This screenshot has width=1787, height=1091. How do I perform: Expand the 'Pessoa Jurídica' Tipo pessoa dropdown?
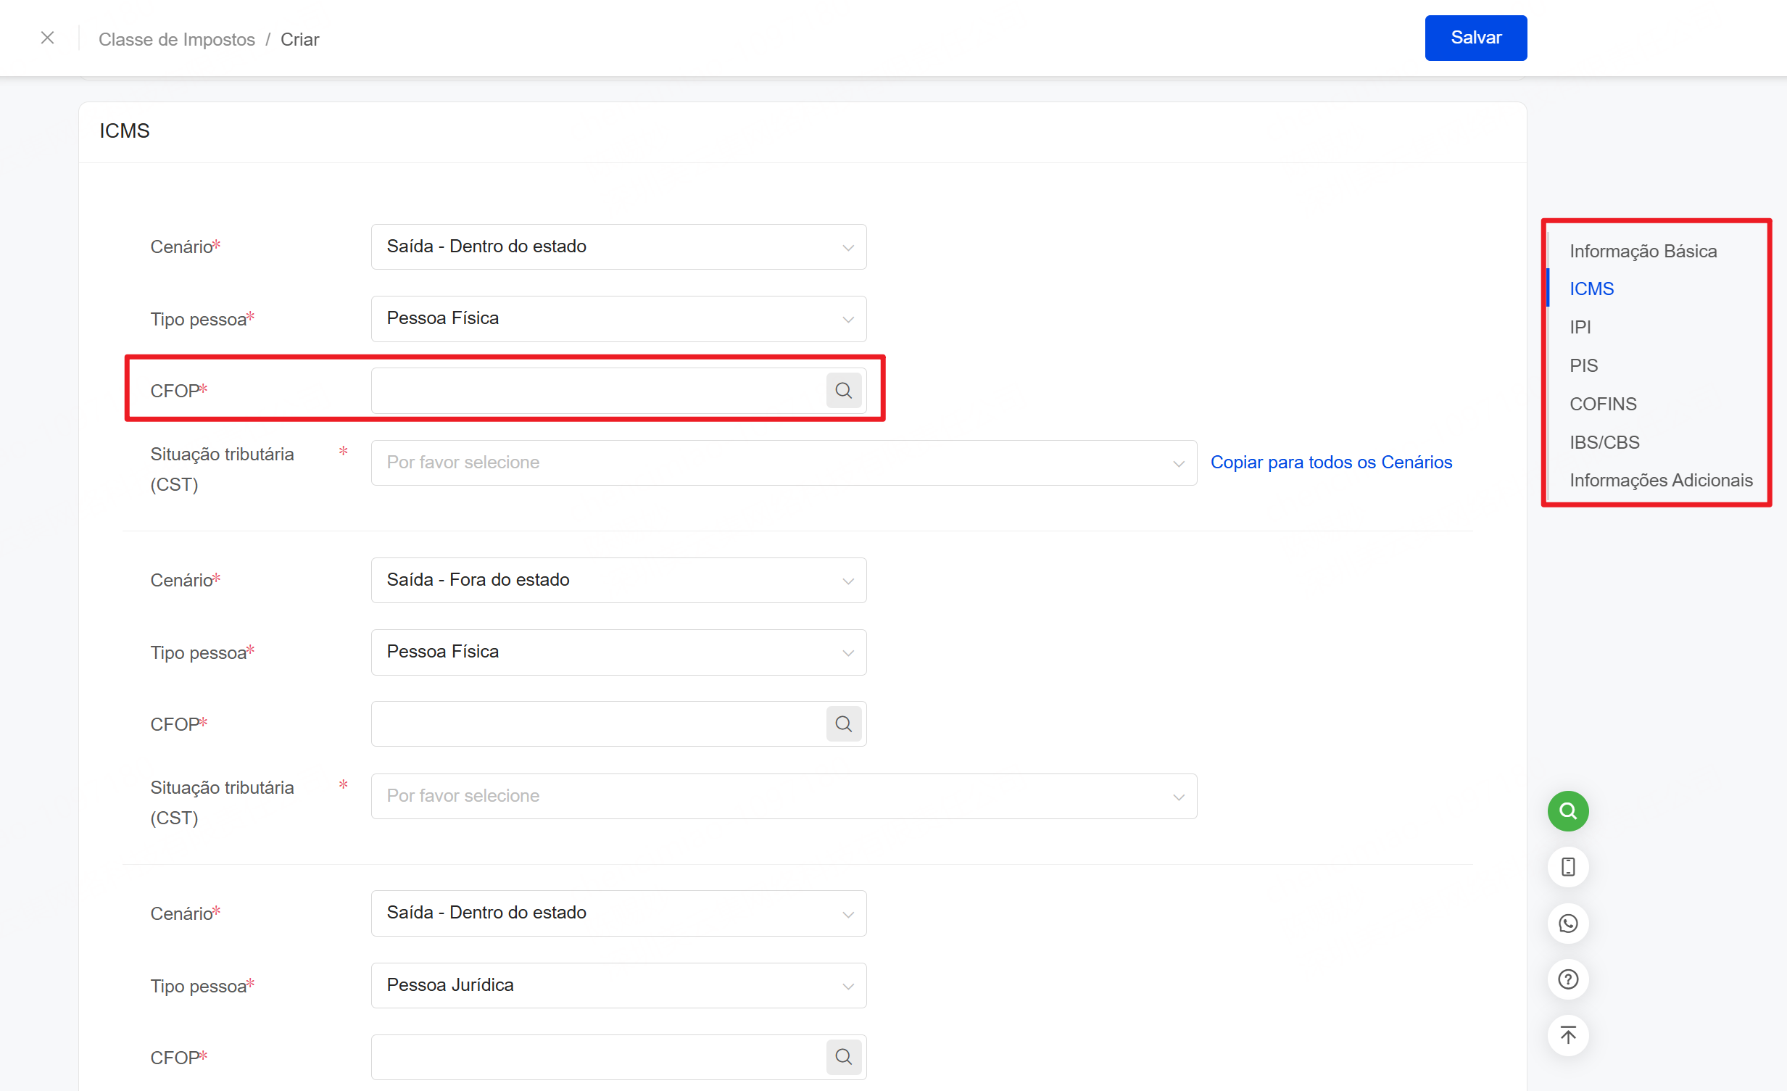coord(618,984)
